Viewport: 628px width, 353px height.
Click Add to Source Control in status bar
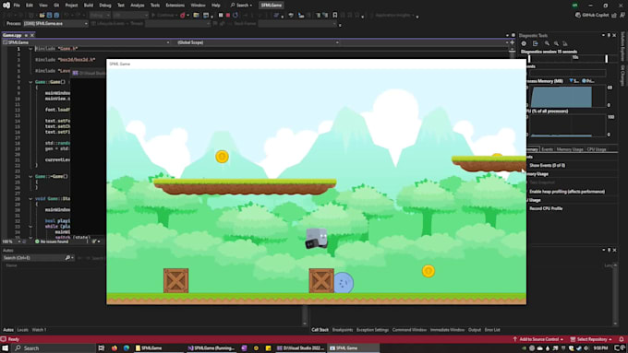[x=538, y=339]
